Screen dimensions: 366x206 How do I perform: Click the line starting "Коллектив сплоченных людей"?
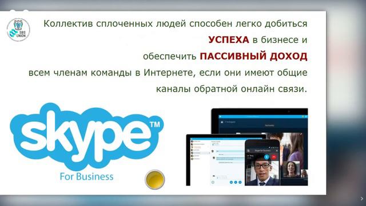176,23
